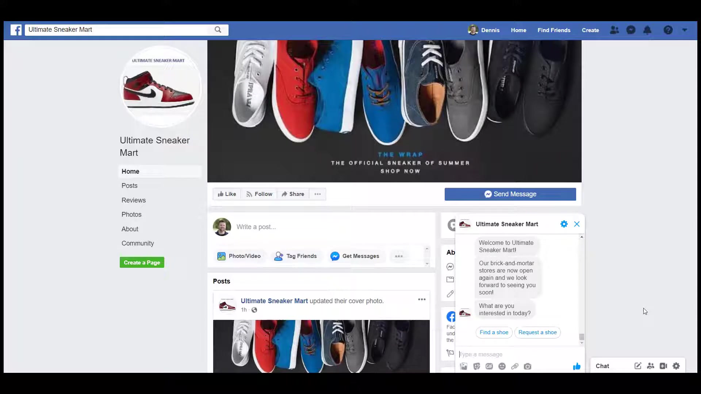Open Ultimate Sneaker Mart profile picture
701x394 pixels.
(161, 87)
